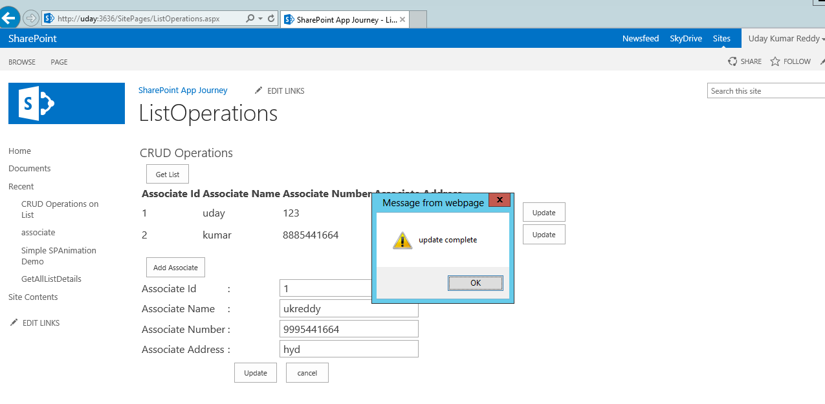This screenshot has width=825, height=404.
Task: Open Simple SPAnimation Demo link
Action: [59, 255]
